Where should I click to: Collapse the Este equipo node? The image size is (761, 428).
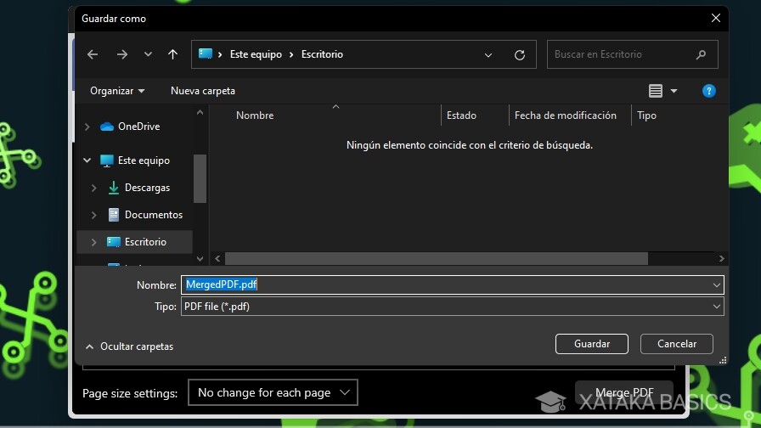tap(87, 160)
